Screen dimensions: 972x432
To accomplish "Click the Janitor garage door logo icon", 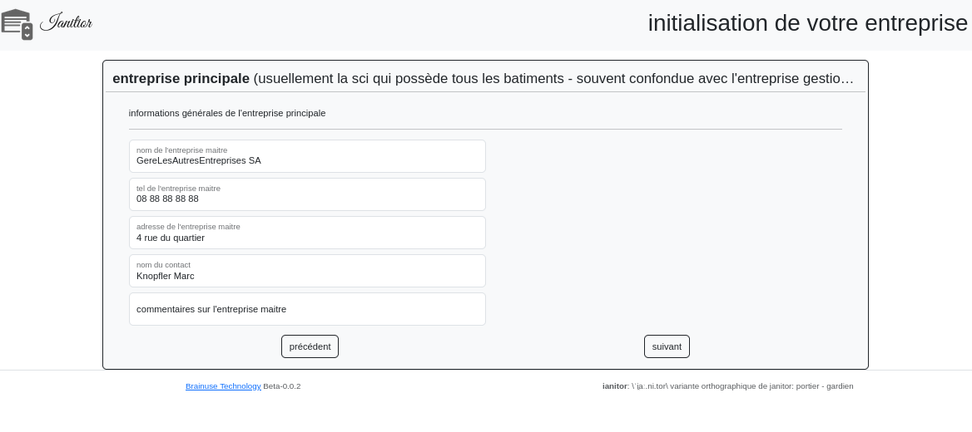I will pos(17,23).
